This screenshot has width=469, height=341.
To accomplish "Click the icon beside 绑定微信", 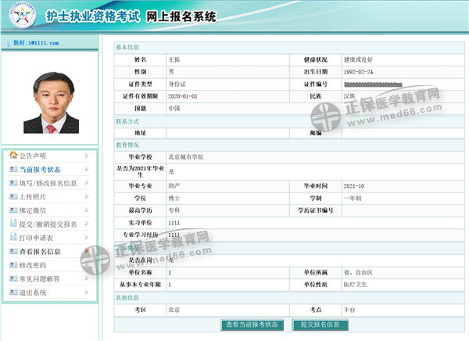I will pos(13,210).
